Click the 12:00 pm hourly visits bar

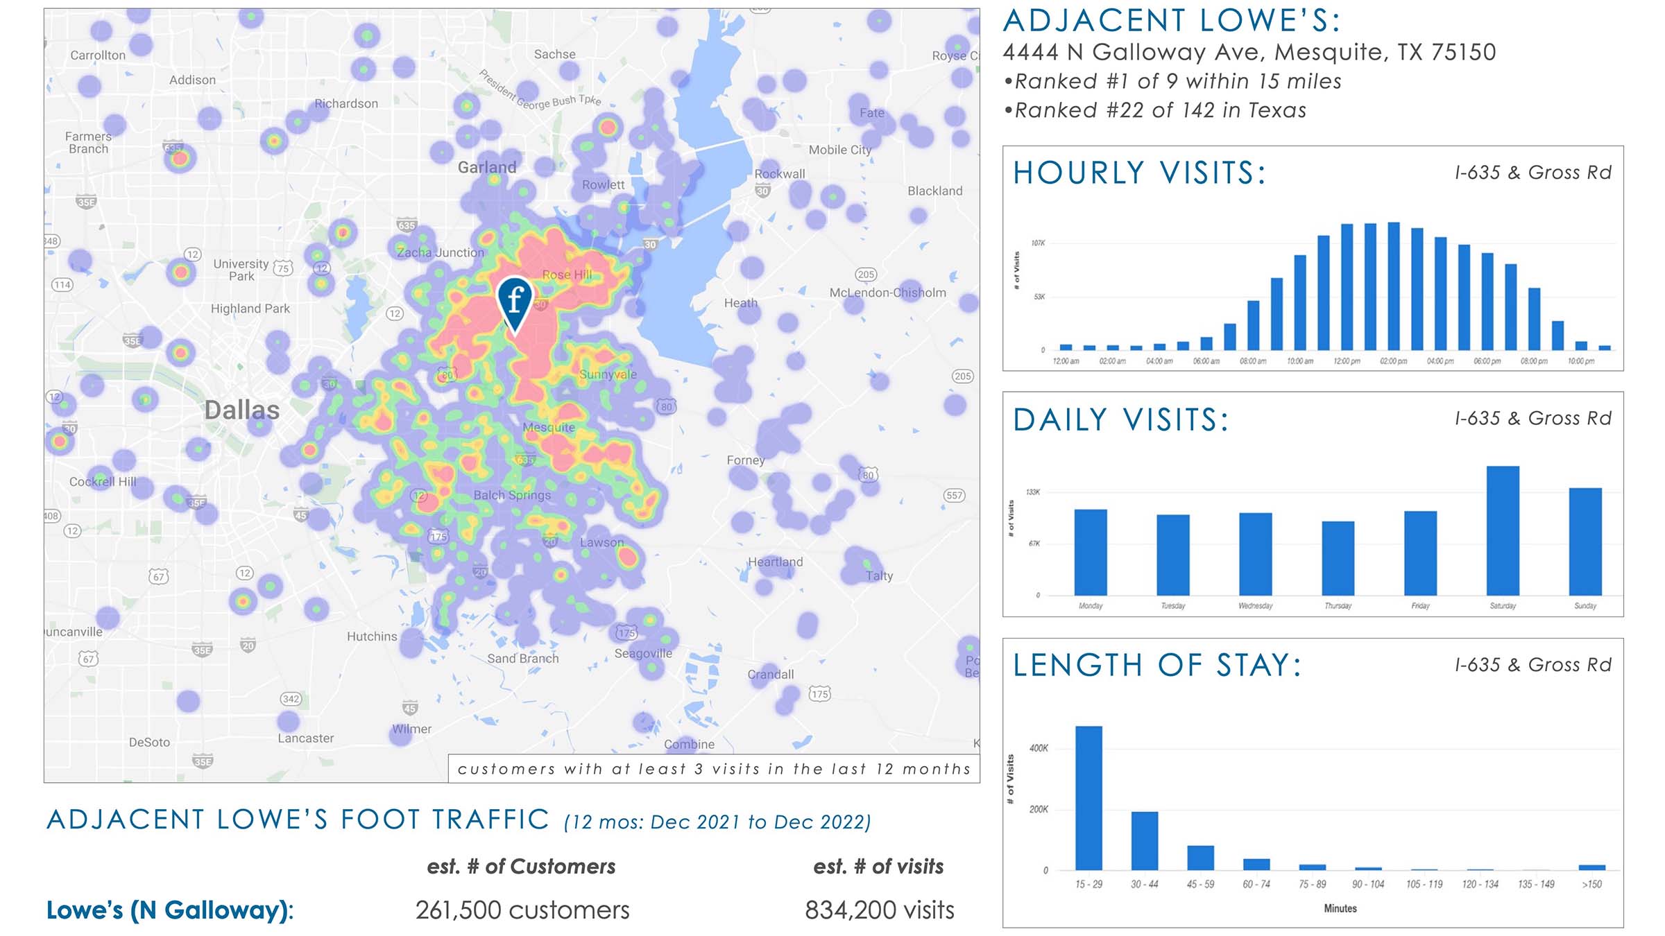[x=1347, y=286]
